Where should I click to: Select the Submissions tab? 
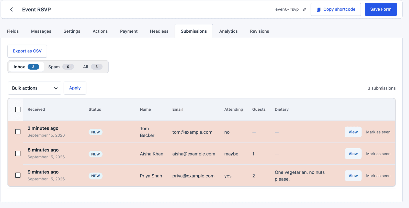pos(194,31)
